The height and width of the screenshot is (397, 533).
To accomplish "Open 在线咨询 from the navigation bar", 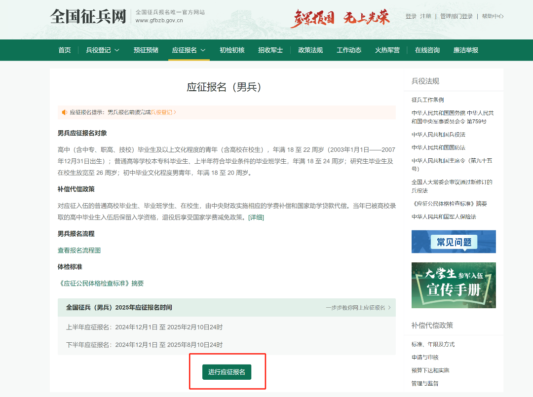I will tap(427, 50).
